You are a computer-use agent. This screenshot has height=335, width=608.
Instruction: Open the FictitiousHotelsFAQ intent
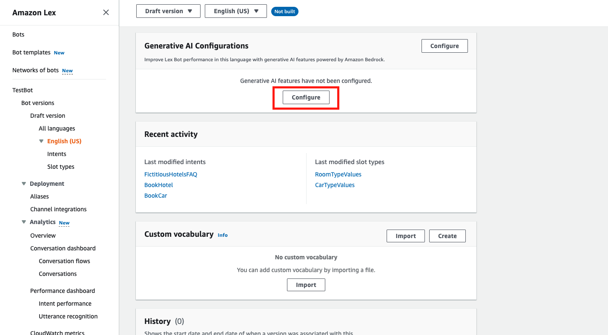tap(170, 174)
